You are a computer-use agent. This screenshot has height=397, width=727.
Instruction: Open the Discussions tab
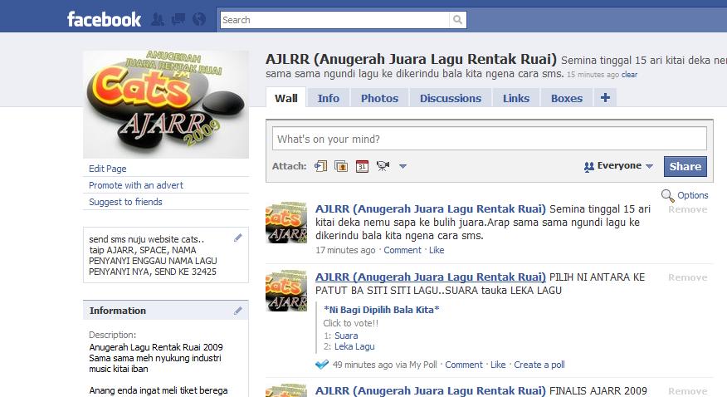(451, 98)
